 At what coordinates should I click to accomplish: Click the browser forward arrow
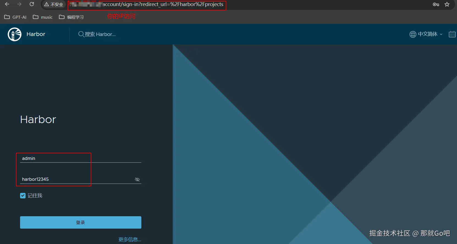click(19, 4)
